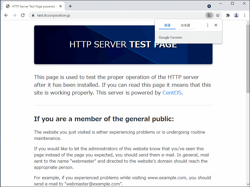Switch to the HTTP Server Test Page tab
The image size is (250, 187).
[34, 6]
